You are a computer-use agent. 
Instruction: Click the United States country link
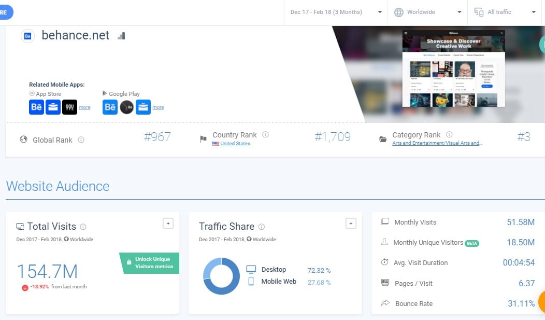pyautogui.click(x=235, y=144)
